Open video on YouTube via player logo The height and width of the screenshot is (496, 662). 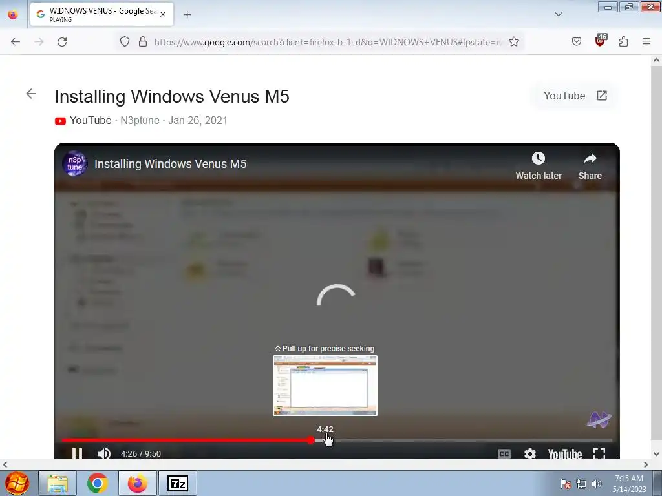click(565, 454)
